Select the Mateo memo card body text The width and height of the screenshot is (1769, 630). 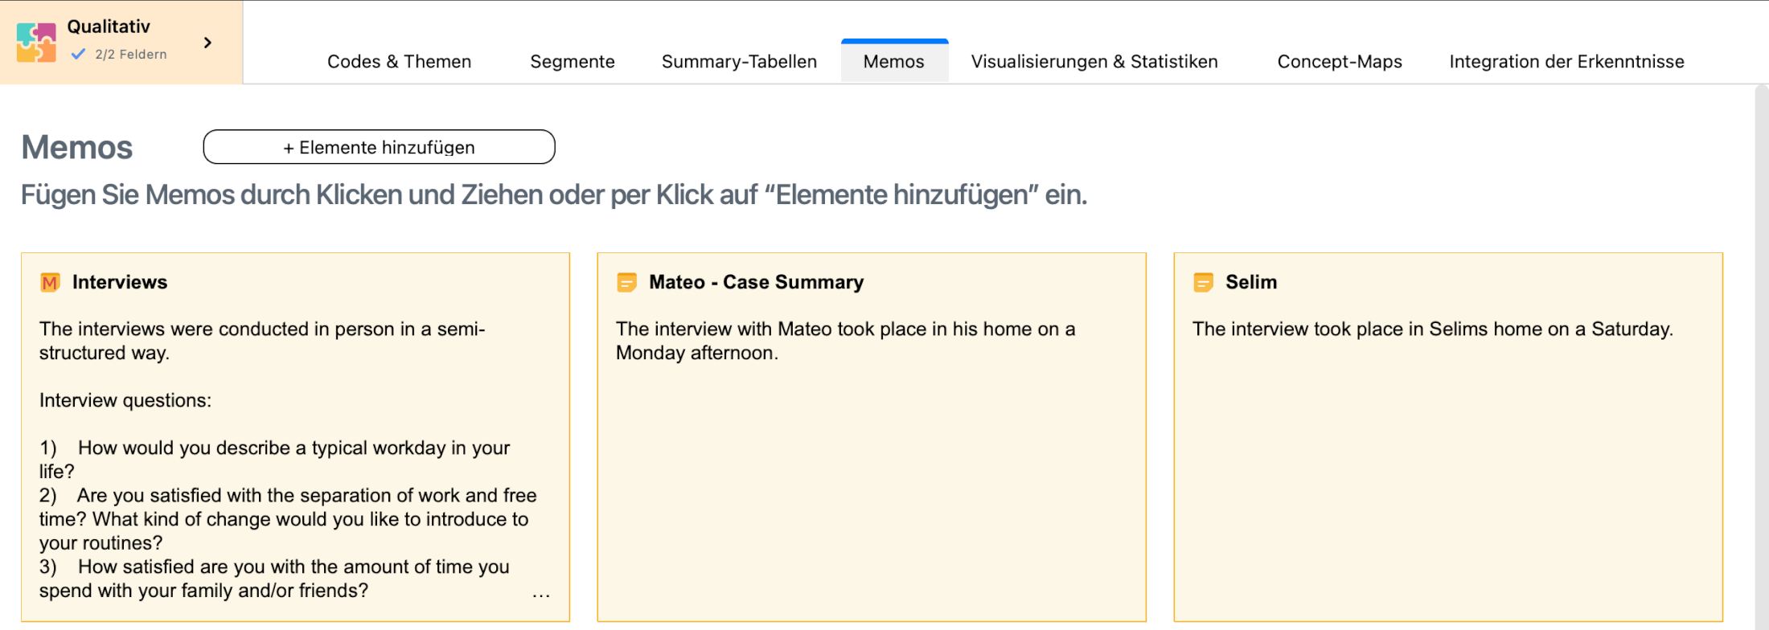coord(844,341)
